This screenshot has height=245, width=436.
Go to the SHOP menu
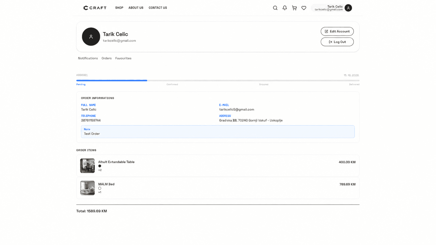point(119,8)
